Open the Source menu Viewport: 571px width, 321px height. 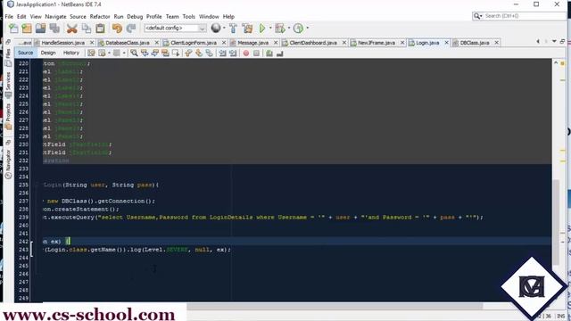78,16
